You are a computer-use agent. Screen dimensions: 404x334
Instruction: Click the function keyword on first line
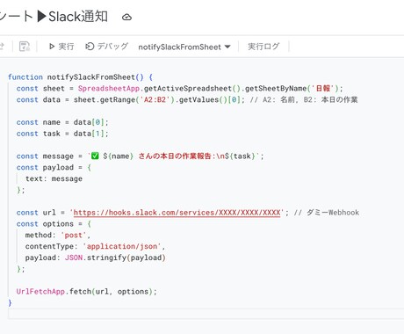(25, 77)
